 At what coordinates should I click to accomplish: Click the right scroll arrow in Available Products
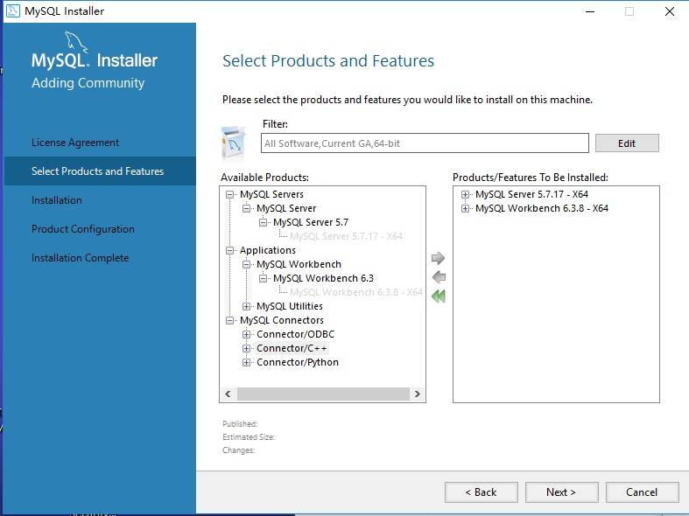coord(417,394)
